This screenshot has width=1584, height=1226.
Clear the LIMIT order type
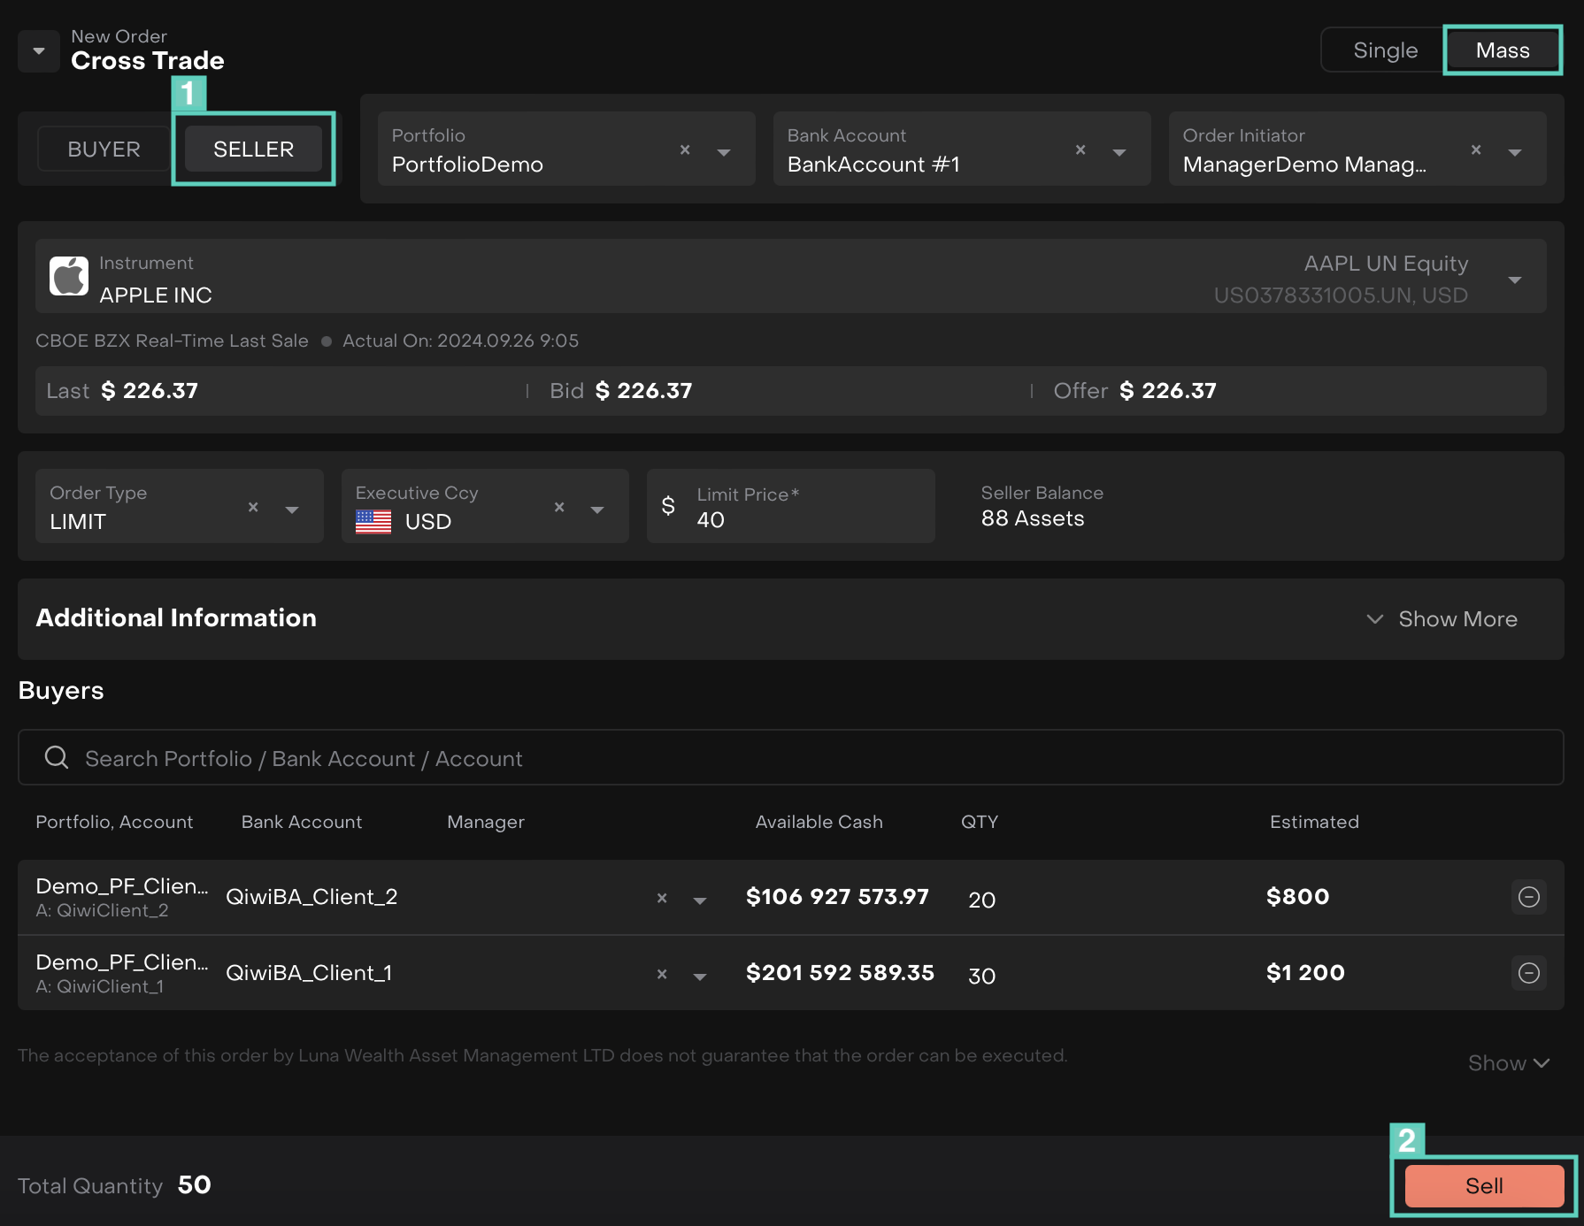pos(253,508)
